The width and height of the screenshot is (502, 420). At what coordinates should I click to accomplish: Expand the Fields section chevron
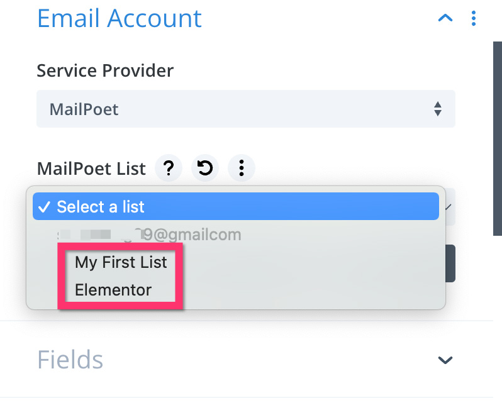445,360
